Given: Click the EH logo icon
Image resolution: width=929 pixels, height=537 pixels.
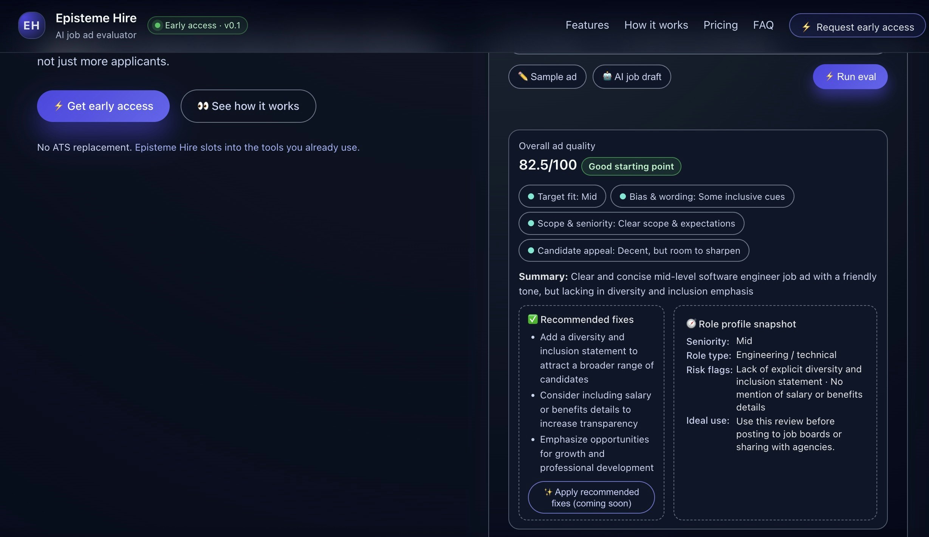Looking at the screenshot, I should tap(32, 25).
